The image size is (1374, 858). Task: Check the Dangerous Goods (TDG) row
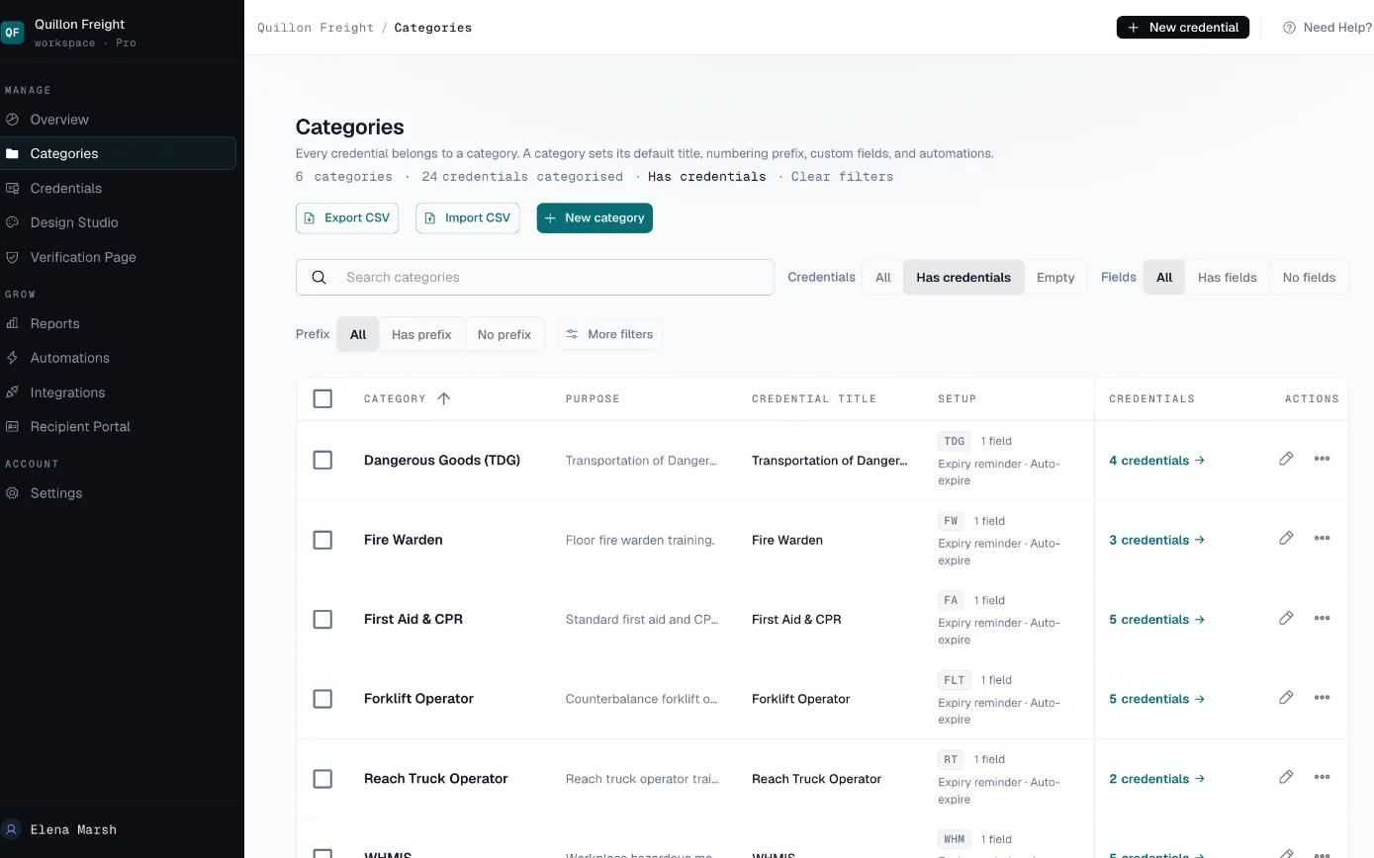[322, 460]
